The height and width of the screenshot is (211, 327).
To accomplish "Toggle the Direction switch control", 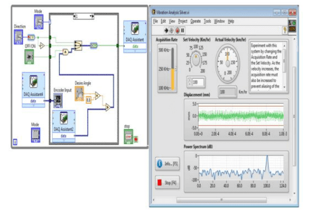I will [18, 37].
